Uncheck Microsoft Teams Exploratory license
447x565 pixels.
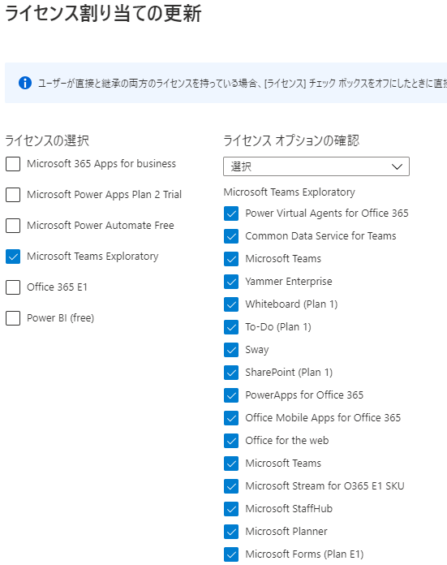(13, 257)
